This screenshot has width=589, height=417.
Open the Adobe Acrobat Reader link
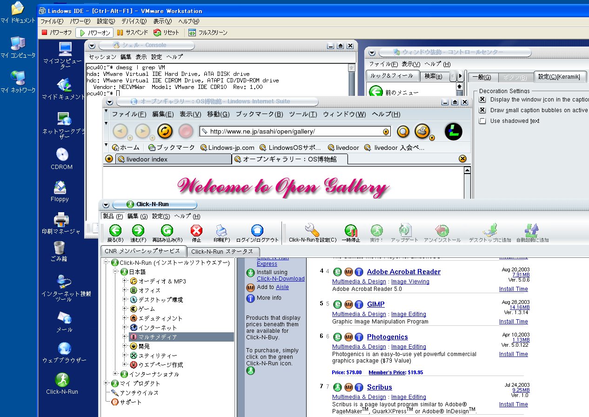[x=404, y=272]
